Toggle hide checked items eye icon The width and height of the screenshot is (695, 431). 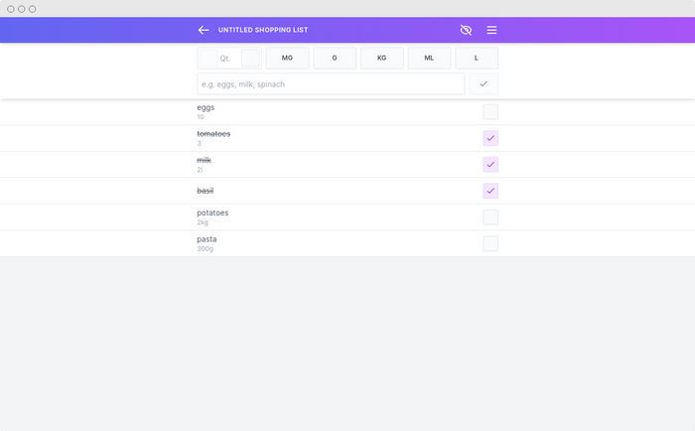[x=466, y=30]
